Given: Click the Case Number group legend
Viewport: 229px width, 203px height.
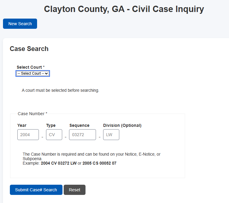Looking at the screenshot, I should pyautogui.click(x=32, y=114).
